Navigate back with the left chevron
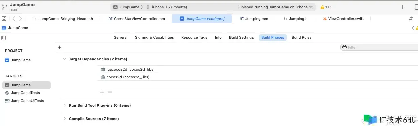Screen dimensions: 418x126 (x=14, y=19)
